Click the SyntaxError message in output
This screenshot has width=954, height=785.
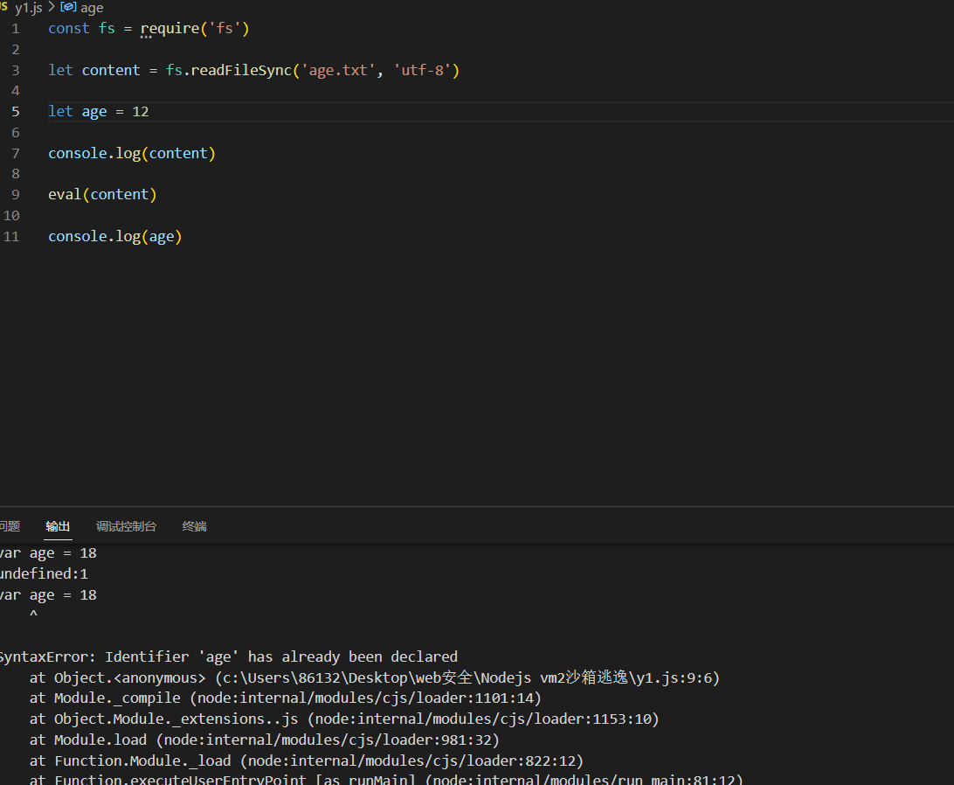click(x=228, y=656)
